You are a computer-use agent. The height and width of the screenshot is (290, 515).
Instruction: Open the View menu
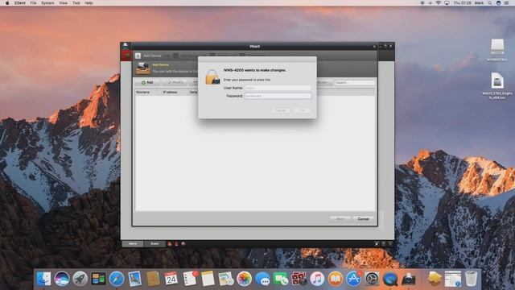coord(63,3)
